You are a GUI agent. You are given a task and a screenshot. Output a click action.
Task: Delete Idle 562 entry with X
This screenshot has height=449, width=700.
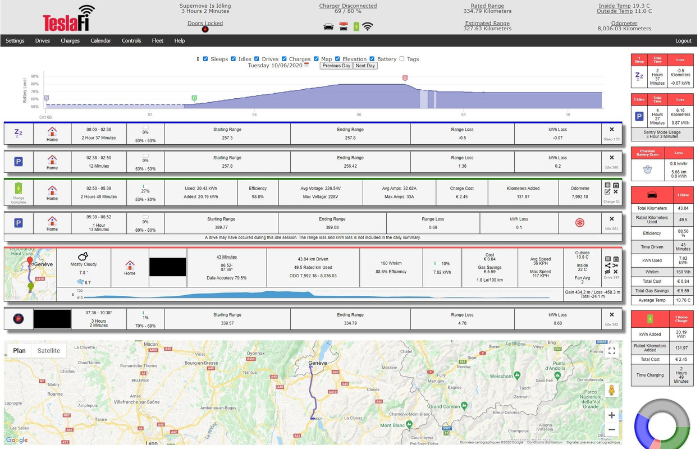(x=612, y=315)
